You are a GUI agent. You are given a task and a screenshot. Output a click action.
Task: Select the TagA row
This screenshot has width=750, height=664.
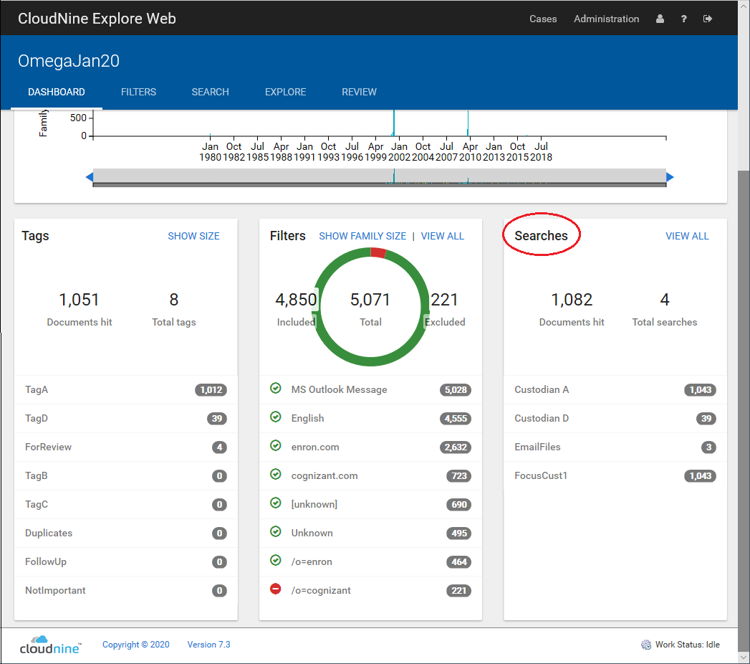pyautogui.click(x=126, y=389)
